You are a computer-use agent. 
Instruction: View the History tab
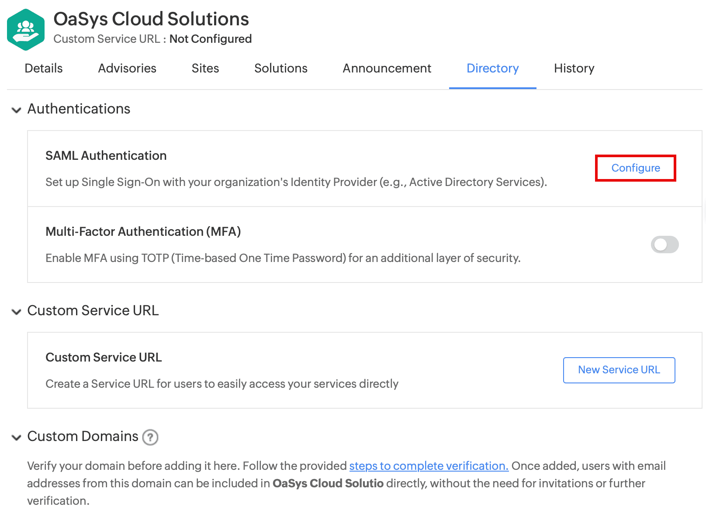574,69
